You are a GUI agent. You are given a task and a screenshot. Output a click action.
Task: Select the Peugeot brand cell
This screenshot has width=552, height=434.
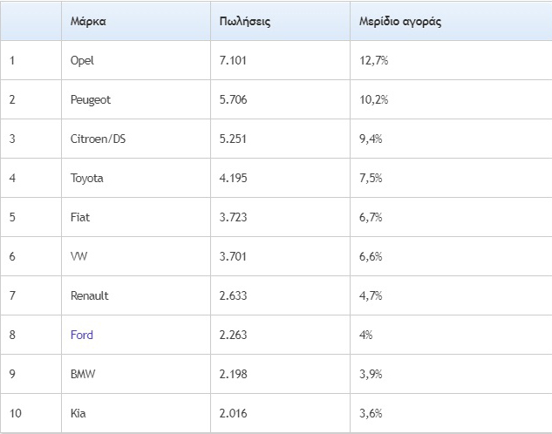(91, 99)
